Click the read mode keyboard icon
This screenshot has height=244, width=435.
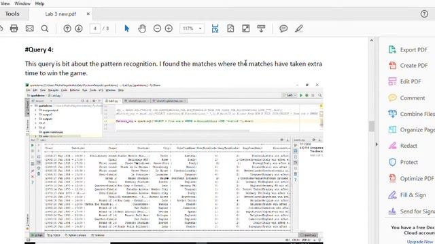(261, 28)
